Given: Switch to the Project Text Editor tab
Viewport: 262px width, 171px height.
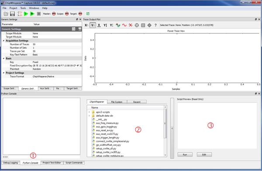Looking at the screenshot, I should click(x=52, y=163).
